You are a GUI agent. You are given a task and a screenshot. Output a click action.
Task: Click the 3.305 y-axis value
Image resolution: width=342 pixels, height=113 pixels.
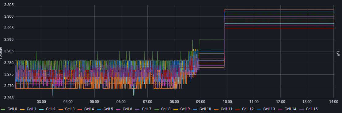[9, 5]
